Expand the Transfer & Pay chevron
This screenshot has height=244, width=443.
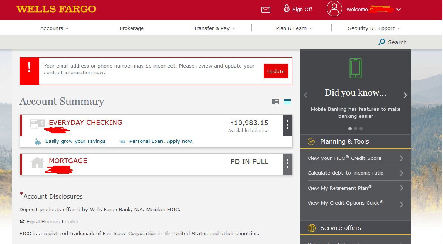(234, 28)
